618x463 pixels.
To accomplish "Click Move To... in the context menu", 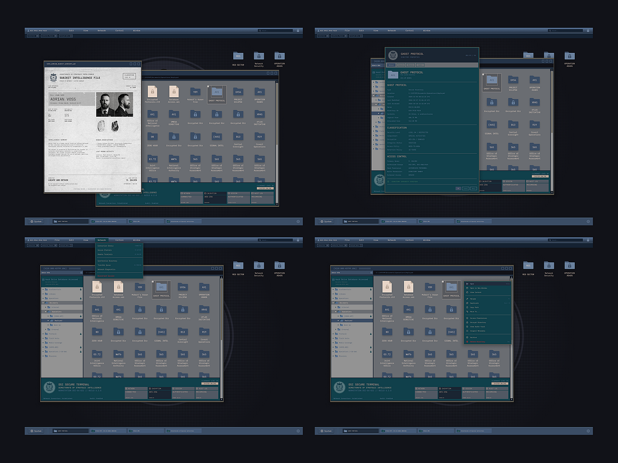I will 488,312.
